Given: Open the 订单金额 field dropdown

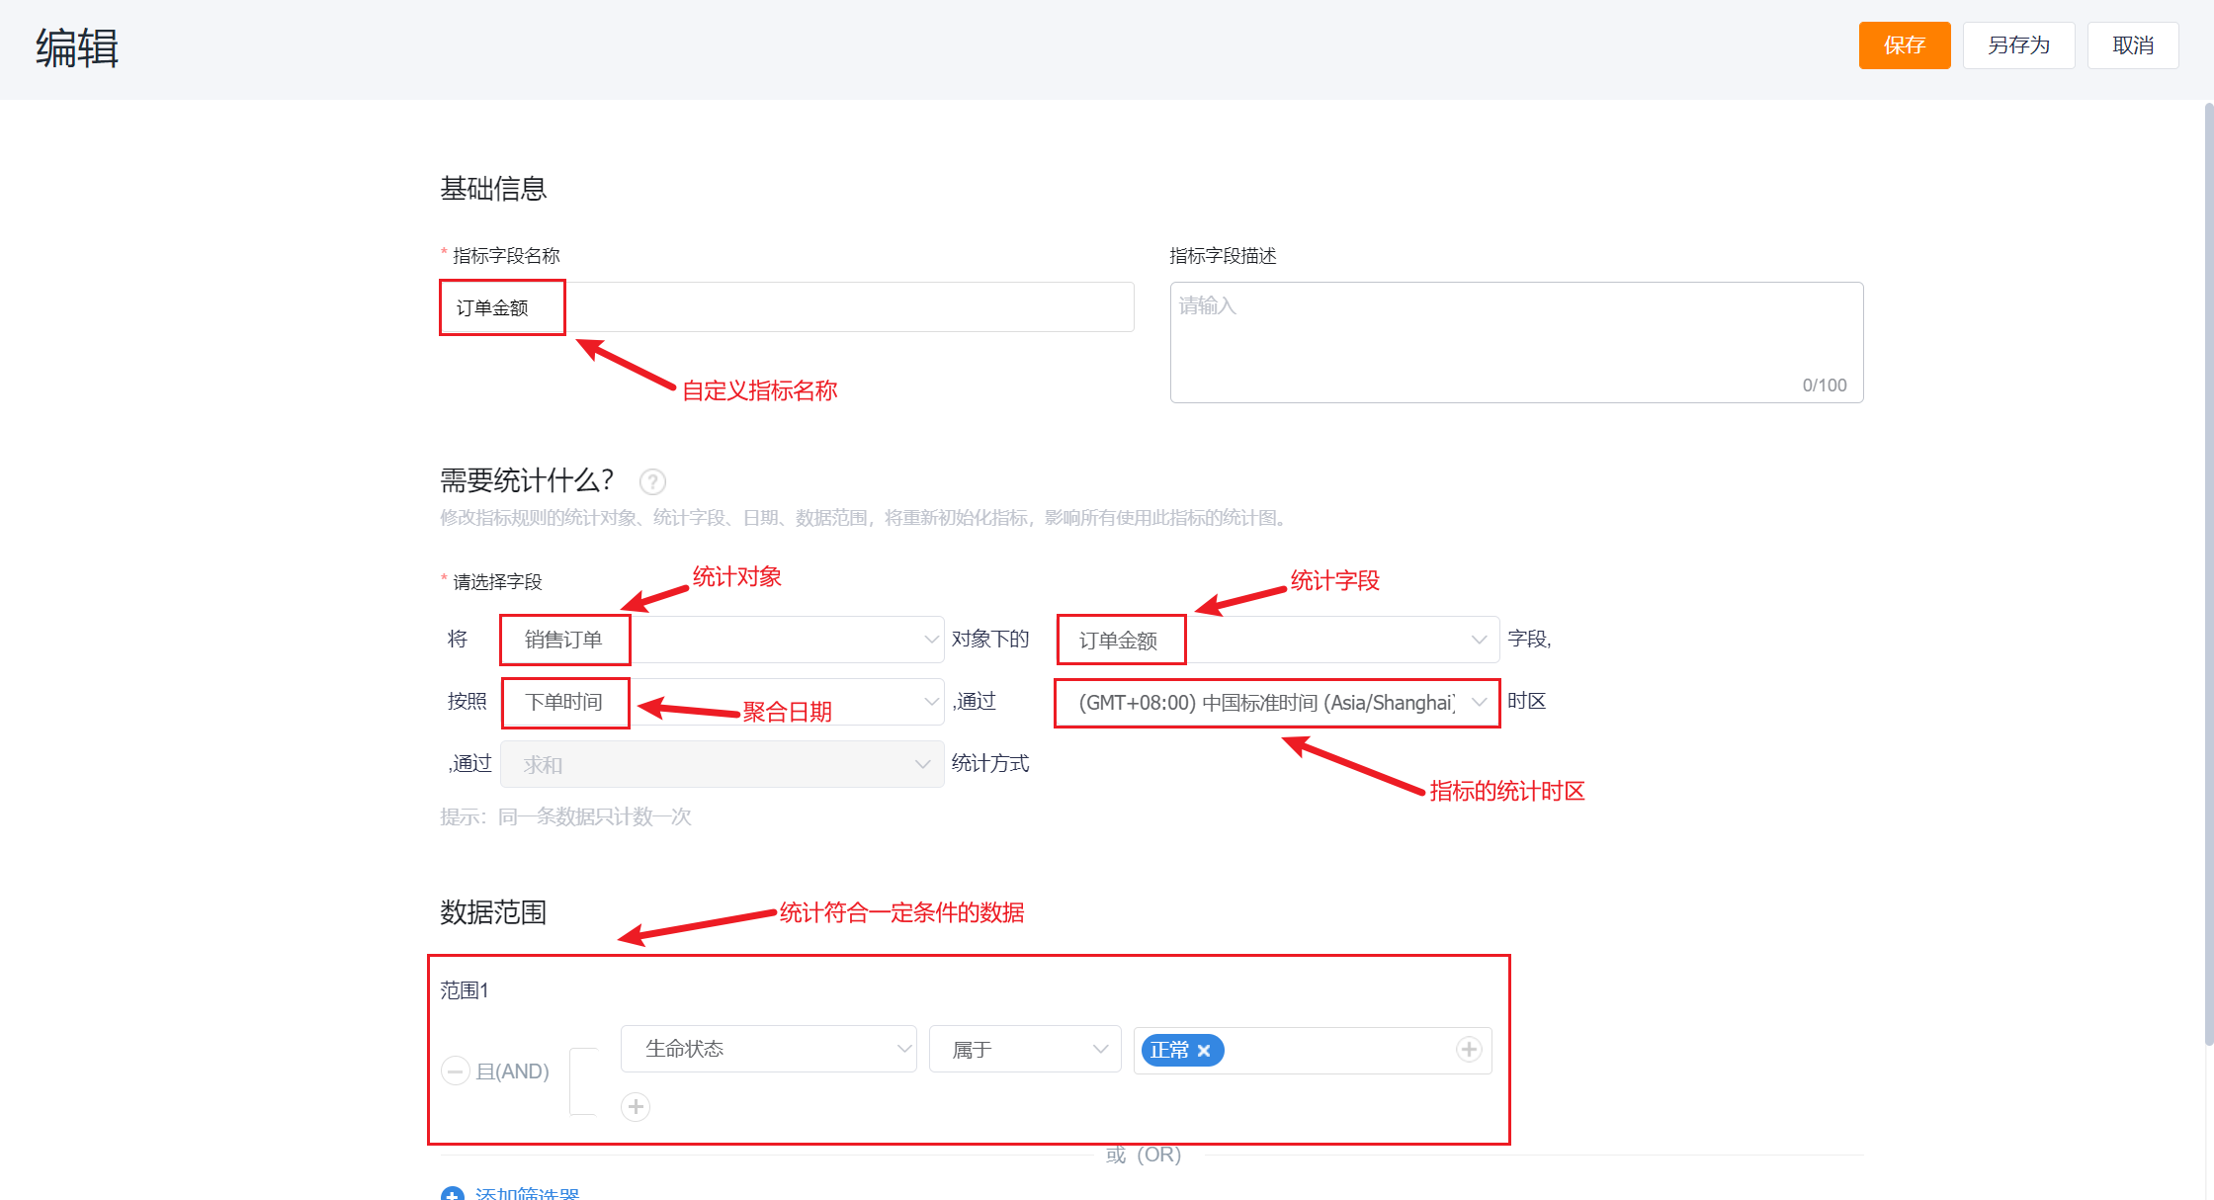Looking at the screenshot, I should 1278,640.
